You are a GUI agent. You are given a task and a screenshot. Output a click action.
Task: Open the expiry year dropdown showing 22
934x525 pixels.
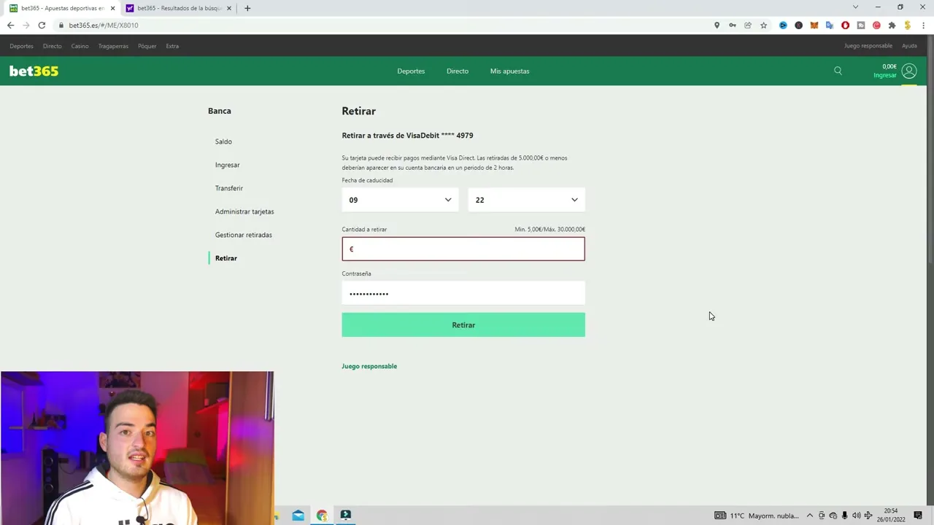click(526, 200)
